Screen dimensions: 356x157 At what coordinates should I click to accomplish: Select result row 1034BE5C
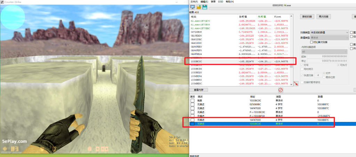[x=240, y=83]
